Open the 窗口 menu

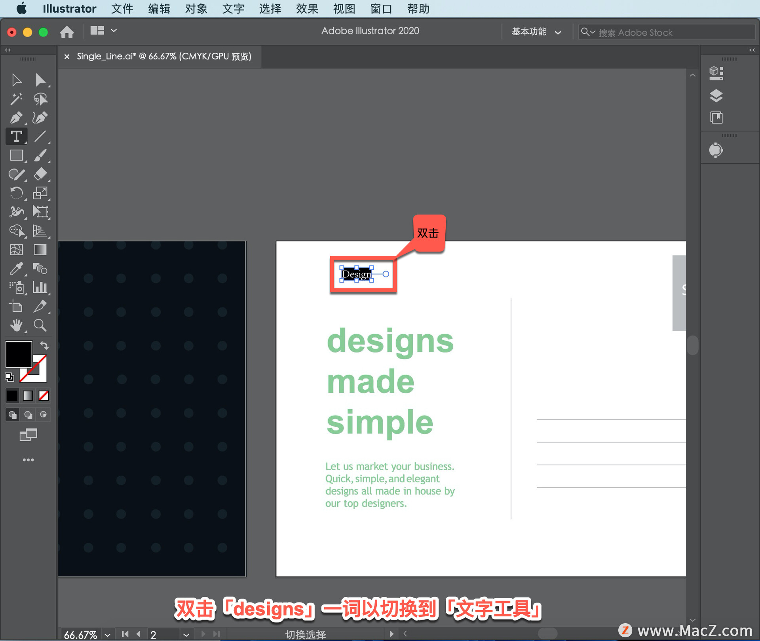tap(381, 8)
